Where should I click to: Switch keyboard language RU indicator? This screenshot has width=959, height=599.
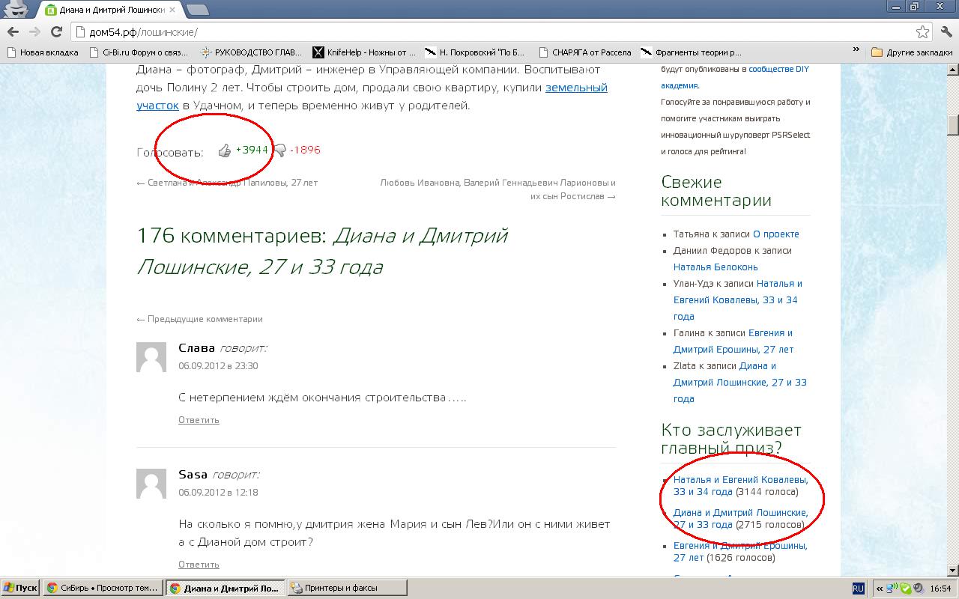(859, 589)
